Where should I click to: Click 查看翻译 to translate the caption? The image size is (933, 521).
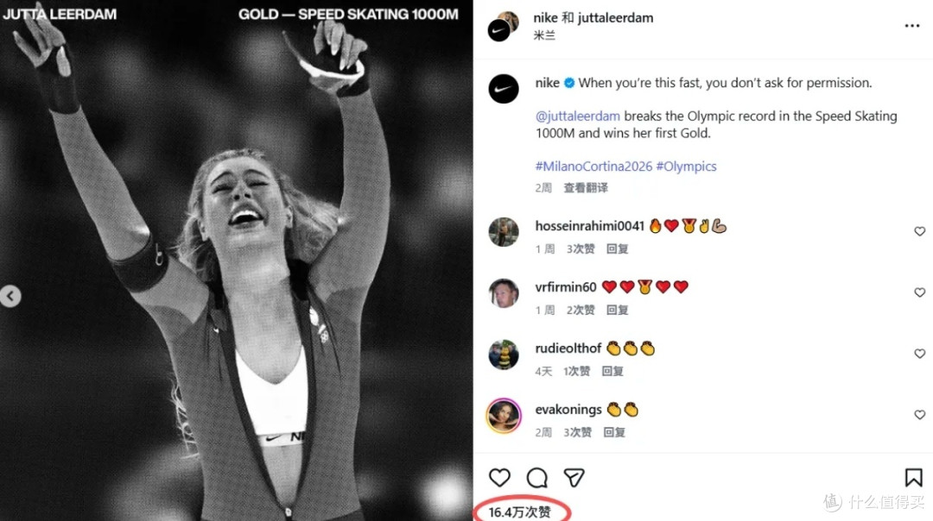[x=586, y=188]
